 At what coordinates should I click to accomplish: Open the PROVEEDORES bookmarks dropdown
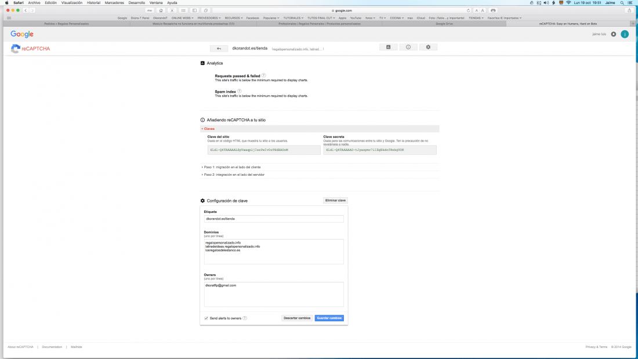209,18
